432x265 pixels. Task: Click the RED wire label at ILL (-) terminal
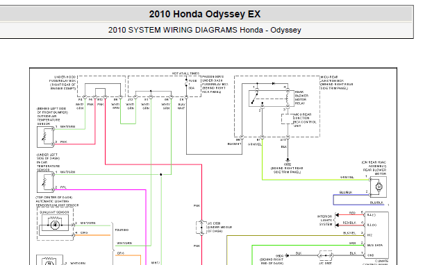(x=352, y=212)
